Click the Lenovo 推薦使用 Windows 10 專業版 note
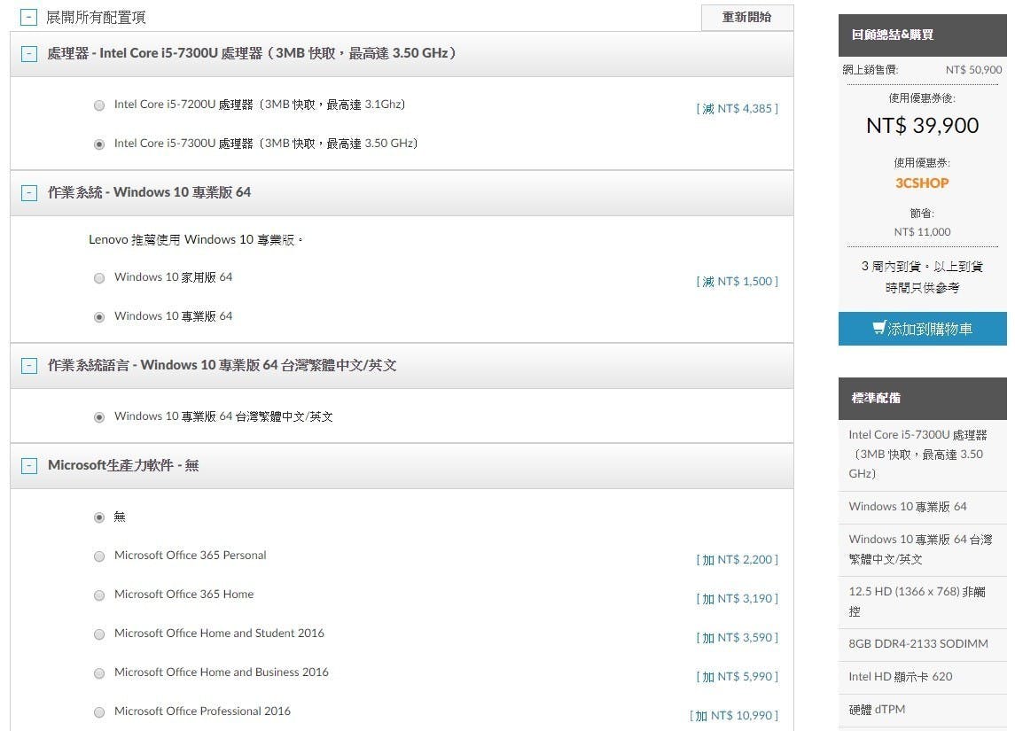1015x731 pixels. click(x=196, y=240)
